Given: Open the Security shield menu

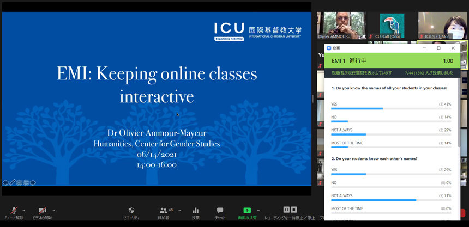Looking at the screenshot, I should (131, 211).
